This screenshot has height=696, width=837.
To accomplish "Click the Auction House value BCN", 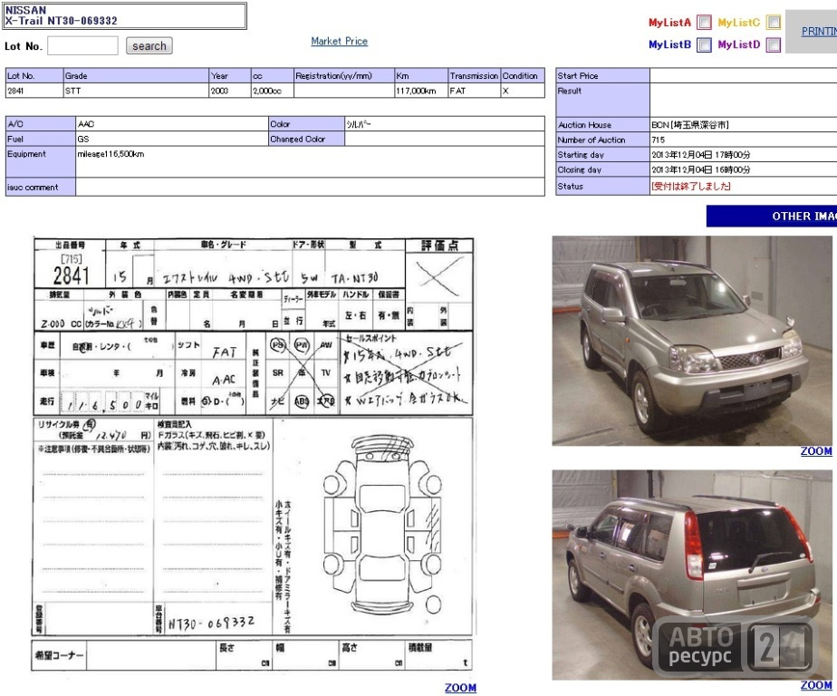I will 690,125.
